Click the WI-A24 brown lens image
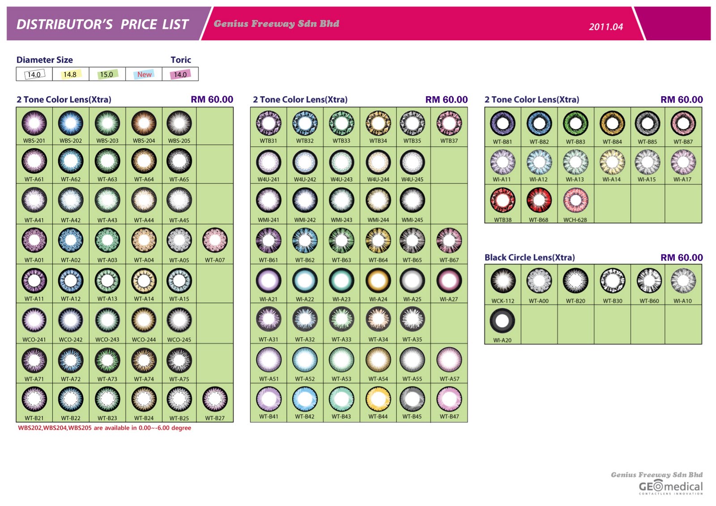 [378, 281]
